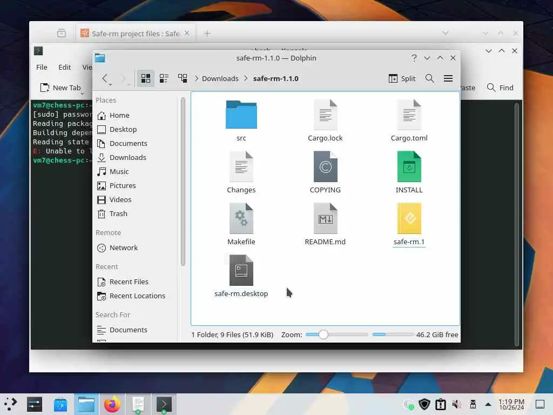The width and height of the screenshot is (553, 415).
Task: Close the Safe-rm project files tab
Action: (187, 33)
